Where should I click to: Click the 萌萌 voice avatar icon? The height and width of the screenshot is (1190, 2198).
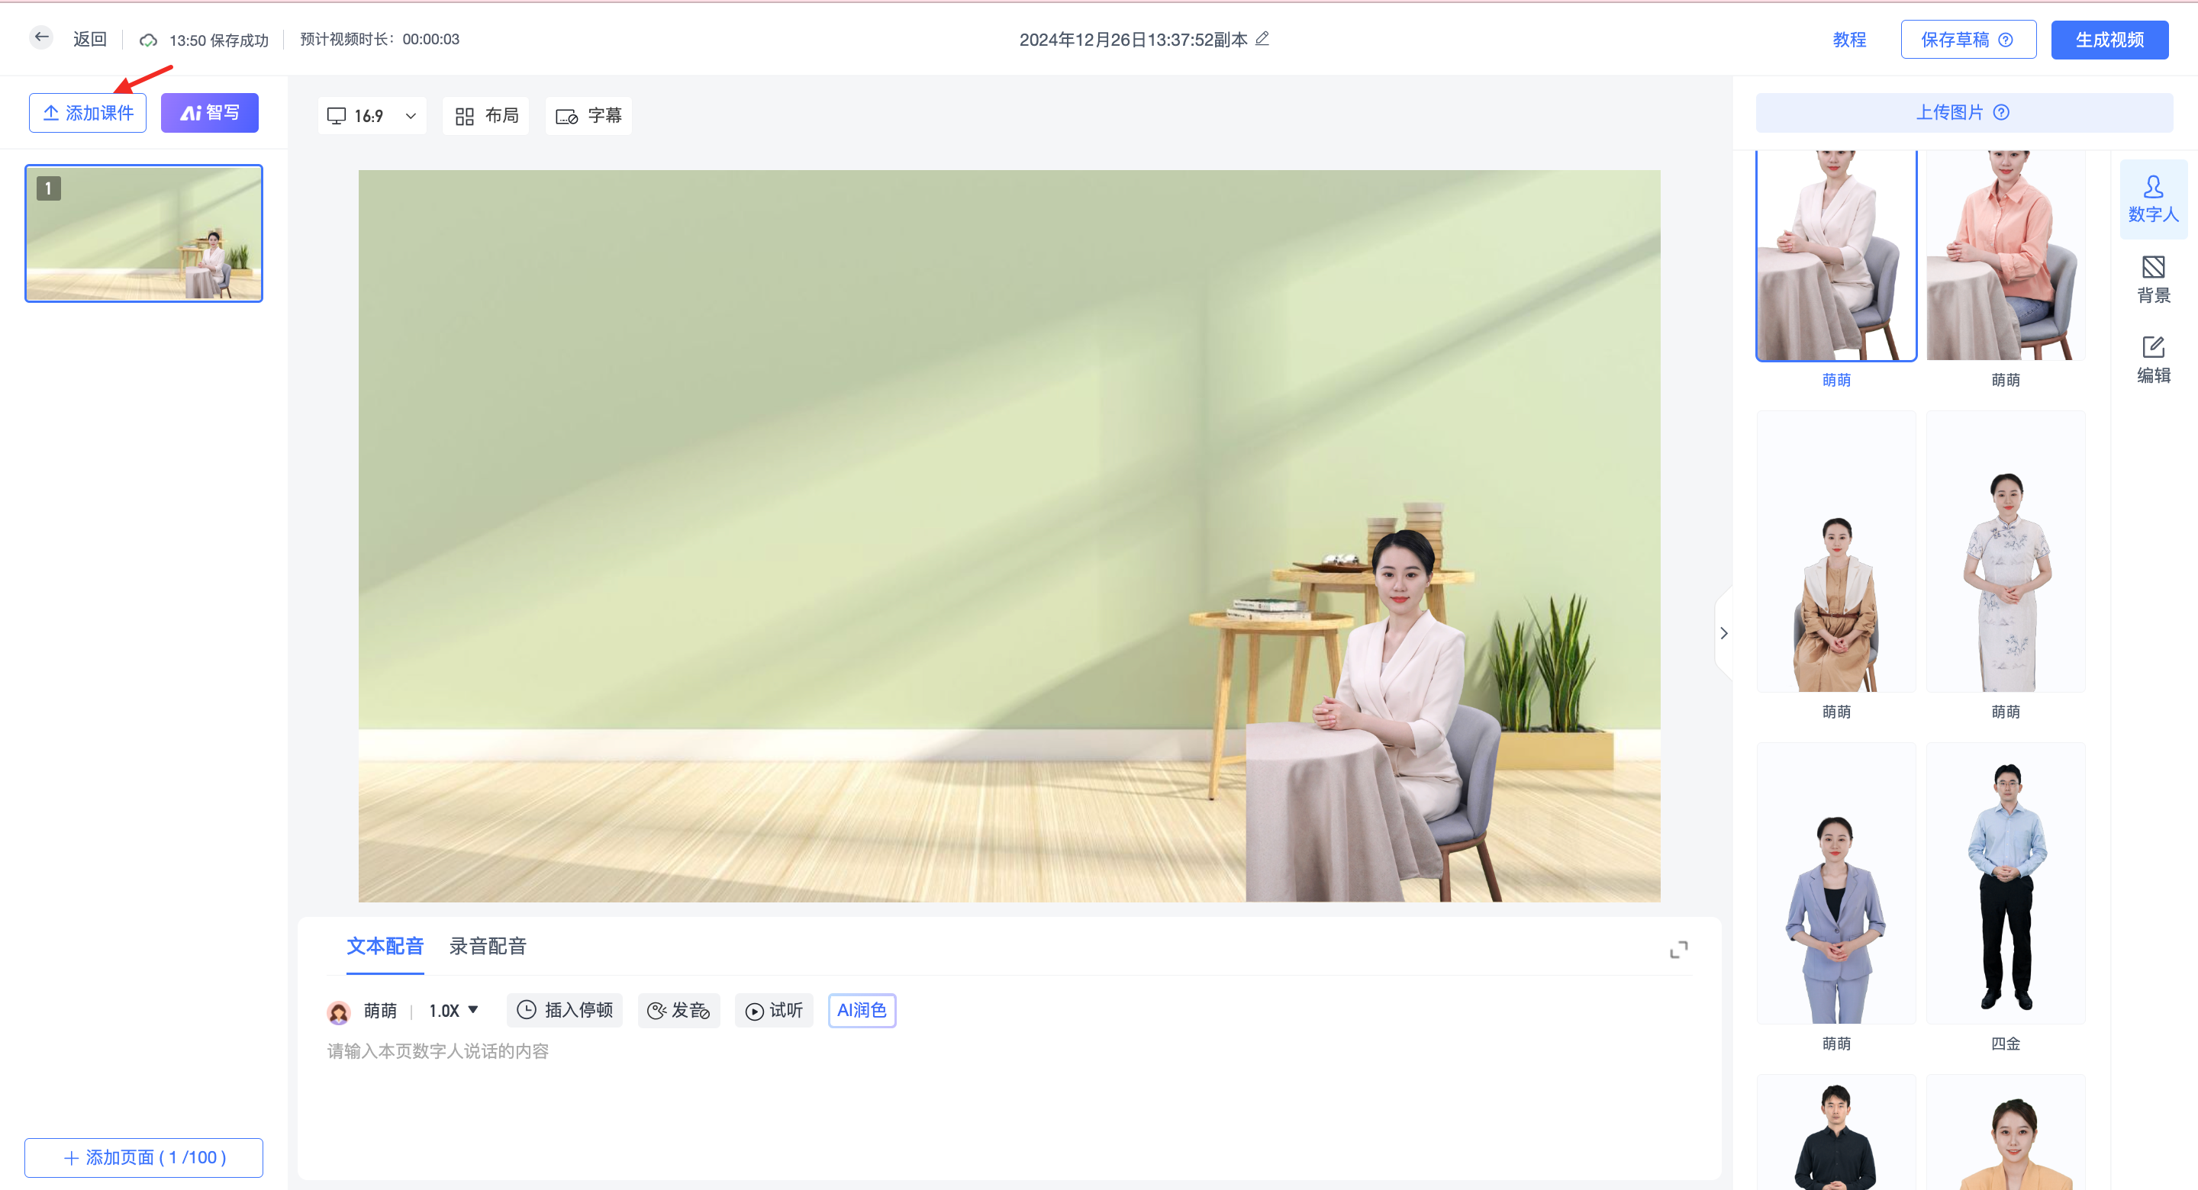339,1011
